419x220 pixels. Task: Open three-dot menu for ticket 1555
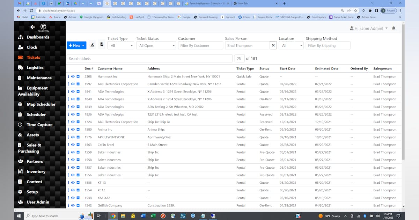click(x=69, y=183)
